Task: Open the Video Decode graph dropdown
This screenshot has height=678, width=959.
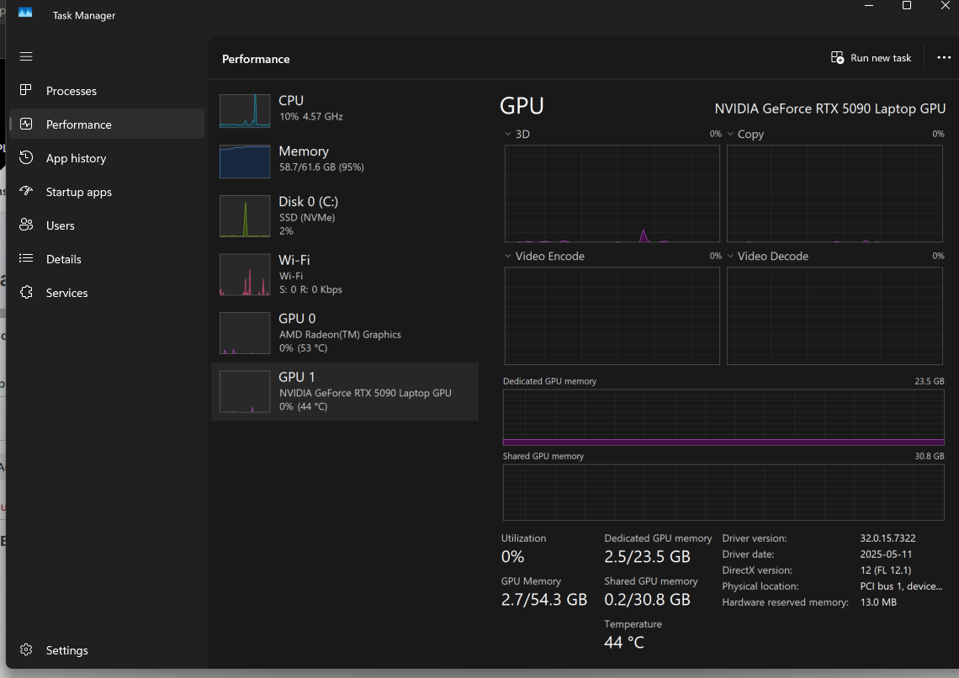Action: pyautogui.click(x=731, y=257)
